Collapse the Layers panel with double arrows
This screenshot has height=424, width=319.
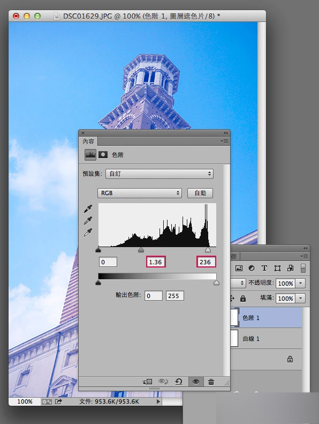tap(305, 248)
